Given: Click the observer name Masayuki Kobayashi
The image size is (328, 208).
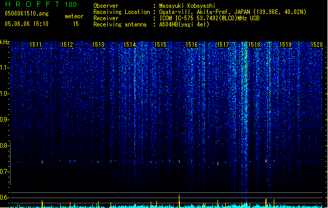Looking at the screenshot, I should click(x=187, y=6).
